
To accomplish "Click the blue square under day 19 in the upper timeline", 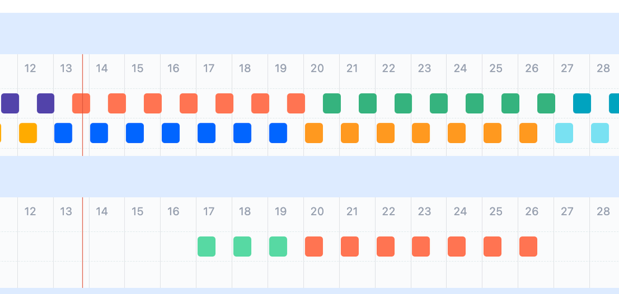I will pyautogui.click(x=278, y=133).
